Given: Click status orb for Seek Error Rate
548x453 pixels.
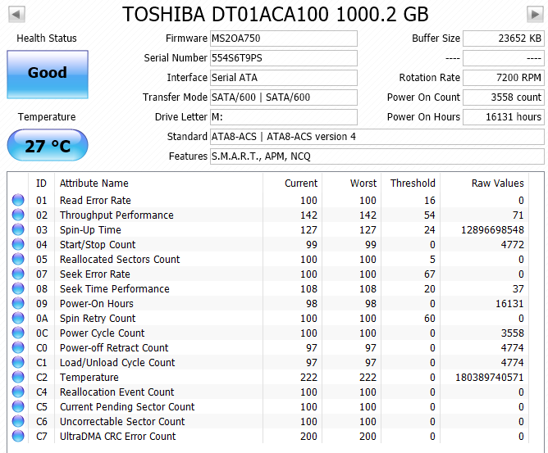Looking at the screenshot, I should [x=18, y=274].
